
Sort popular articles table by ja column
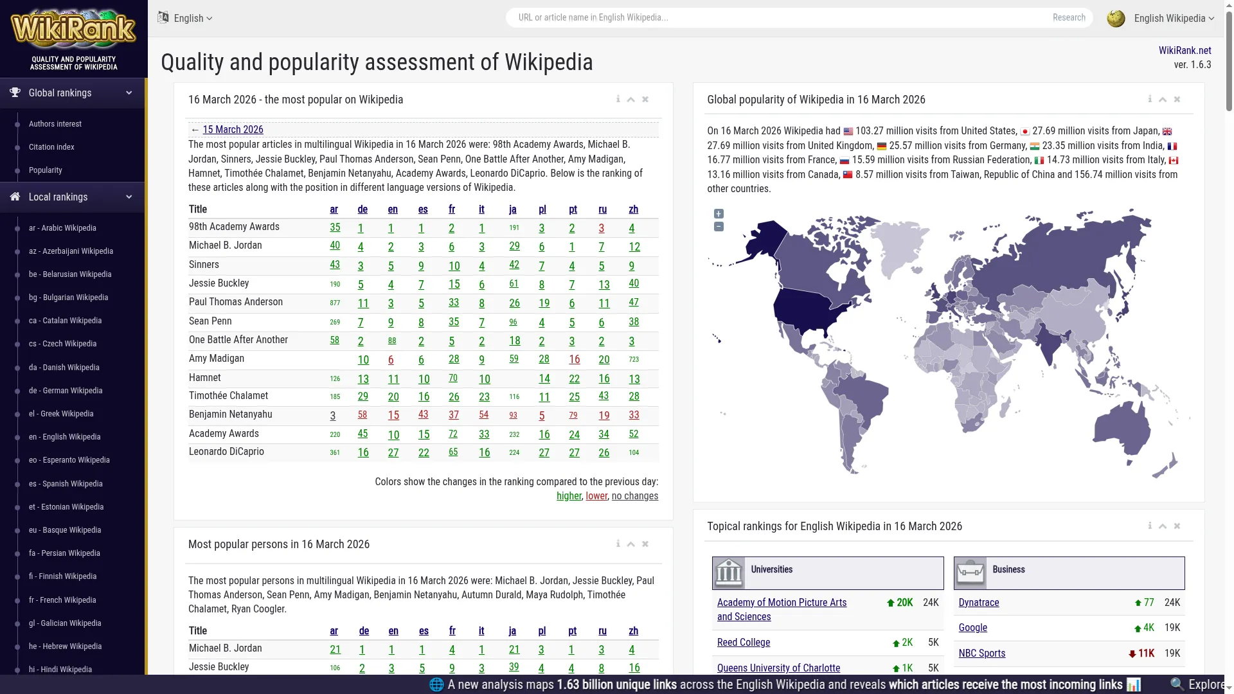tap(512, 209)
